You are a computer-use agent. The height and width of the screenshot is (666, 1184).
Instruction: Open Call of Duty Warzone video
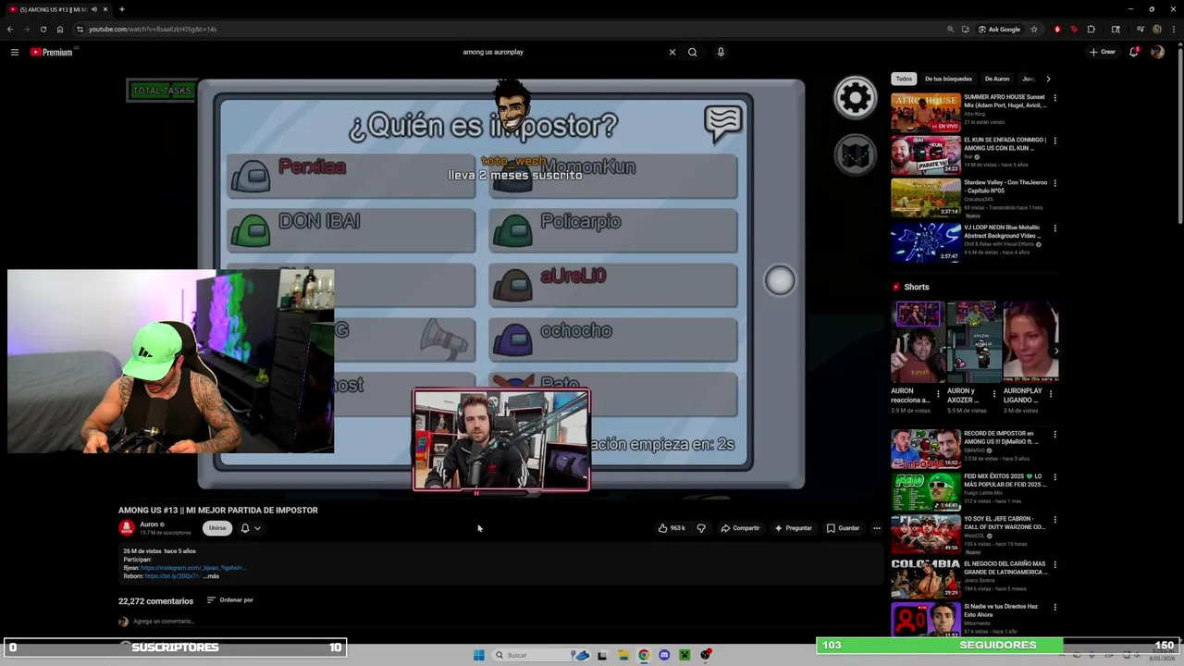[x=926, y=535]
